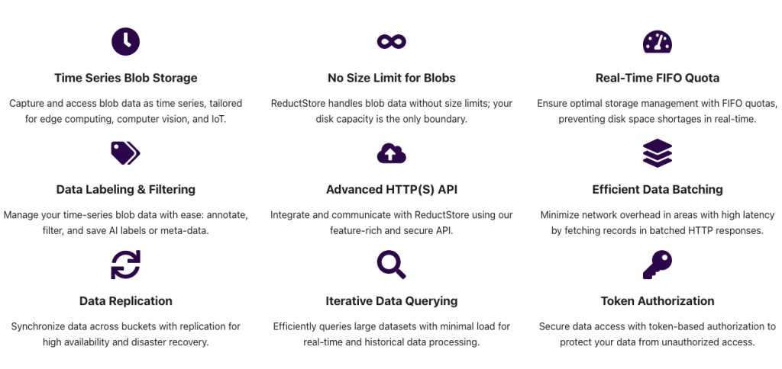Click the token-based authorization description text
Screen dimensions: 782x369
(657, 334)
